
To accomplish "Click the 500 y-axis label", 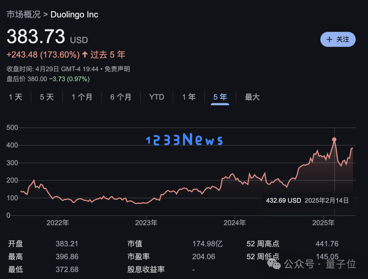I will point(12,128).
